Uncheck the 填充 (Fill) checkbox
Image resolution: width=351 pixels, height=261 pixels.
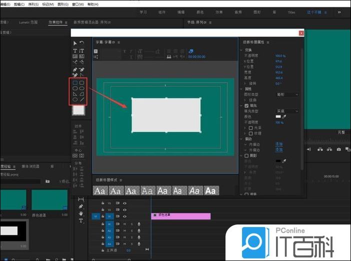tap(246, 105)
